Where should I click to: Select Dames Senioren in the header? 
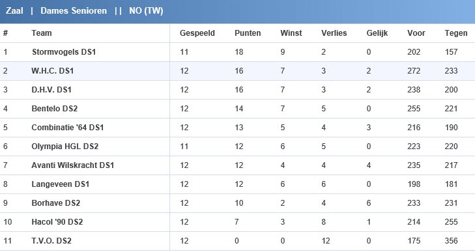74,11
